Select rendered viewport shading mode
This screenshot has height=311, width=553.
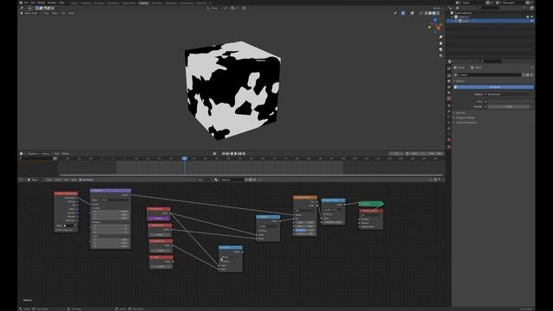point(438,13)
